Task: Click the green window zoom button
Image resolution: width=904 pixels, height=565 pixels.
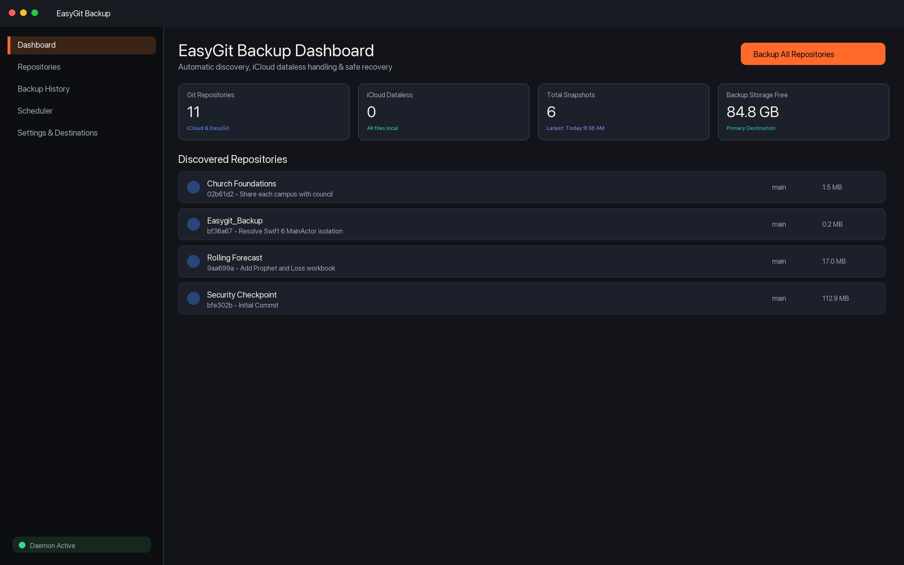Action: [x=35, y=13]
